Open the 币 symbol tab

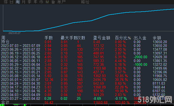tap(41, 2)
